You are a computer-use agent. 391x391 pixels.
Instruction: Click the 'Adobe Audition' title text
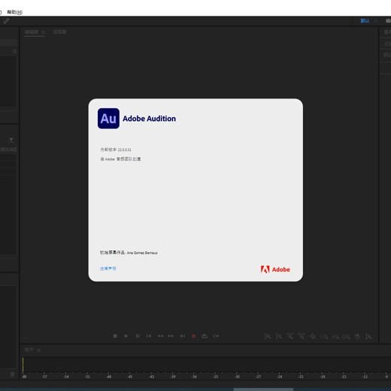point(149,119)
